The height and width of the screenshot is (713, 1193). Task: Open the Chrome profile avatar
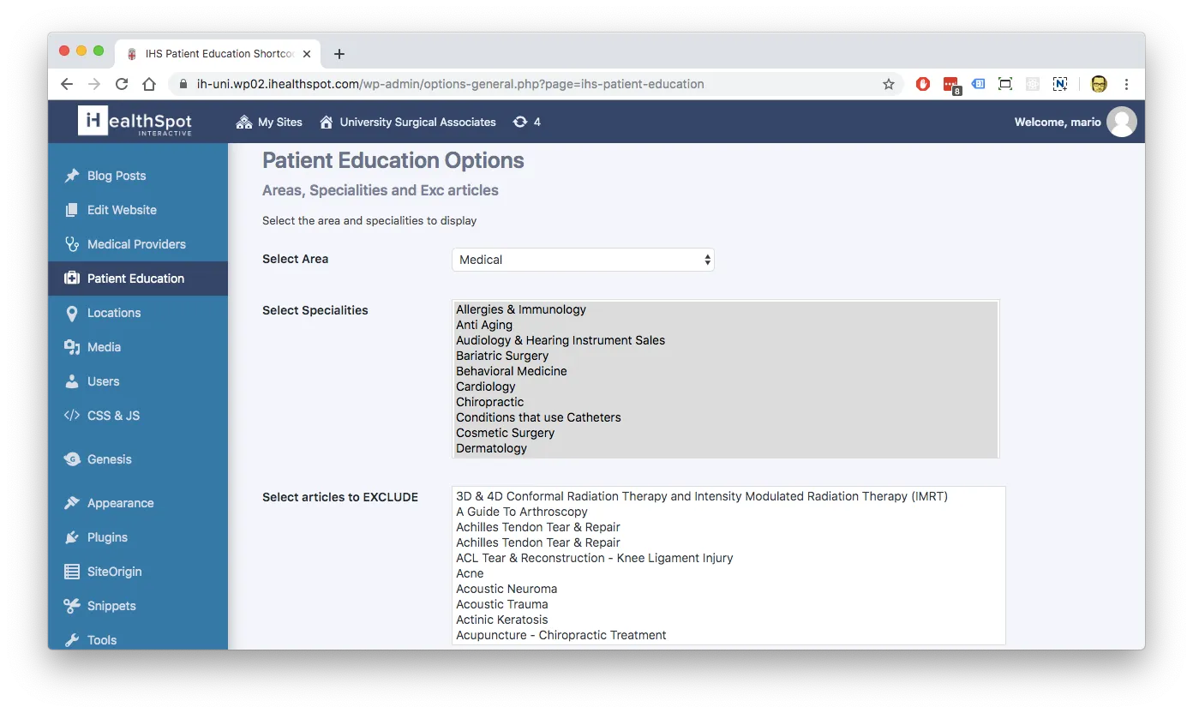tap(1099, 84)
